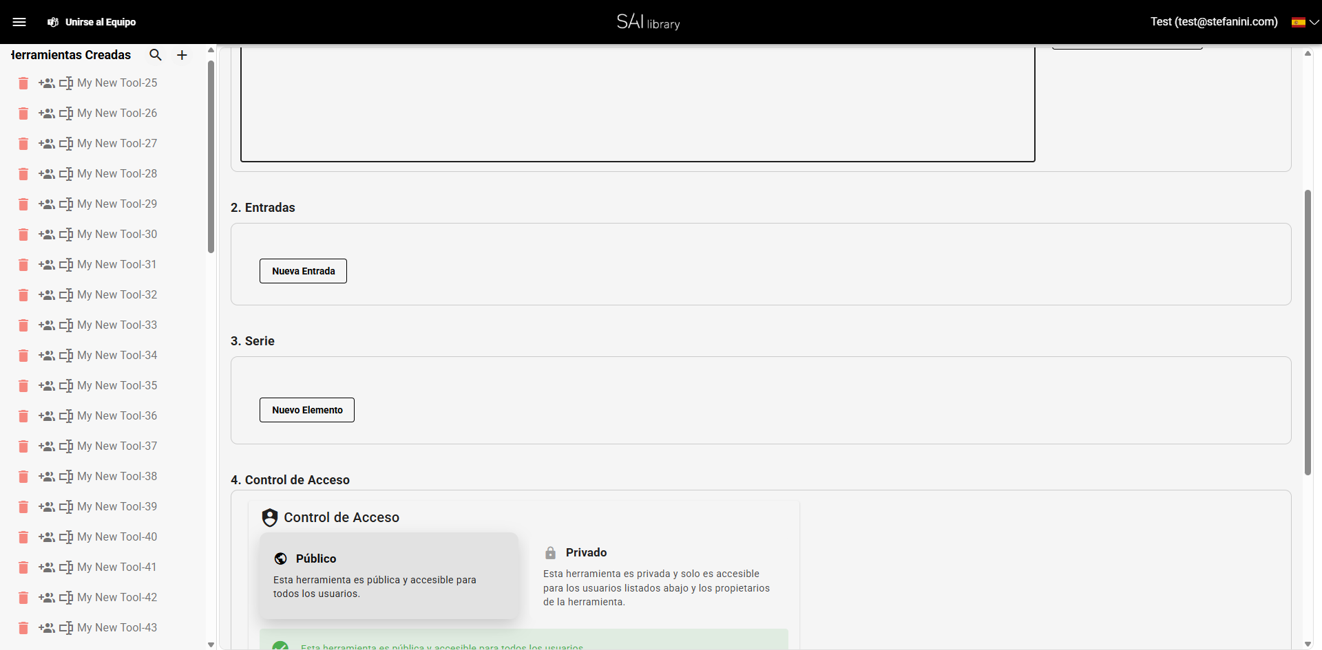This screenshot has width=1322, height=650.
Task: Share My New Tool-28 with add-users icon
Action: point(47,174)
